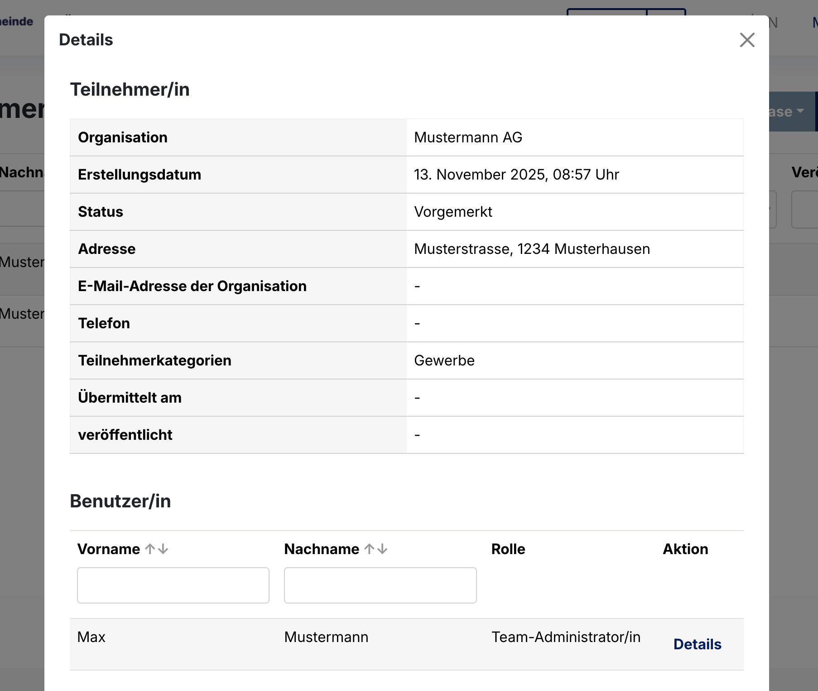
Task: Sort users by Nachname using arrows icon
Action: tap(376, 549)
